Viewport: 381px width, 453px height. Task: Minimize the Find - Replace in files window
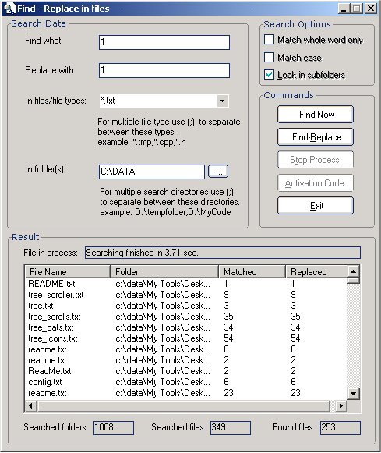pyautogui.click(x=344, y=9)
